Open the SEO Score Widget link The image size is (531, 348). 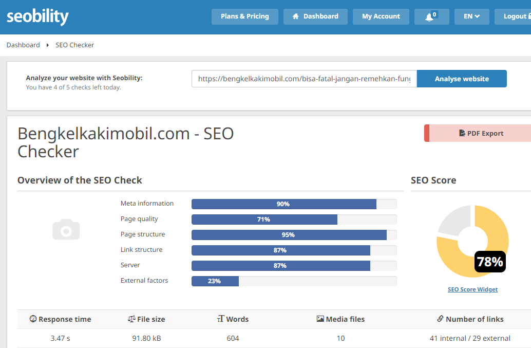[x=472, y=289]
